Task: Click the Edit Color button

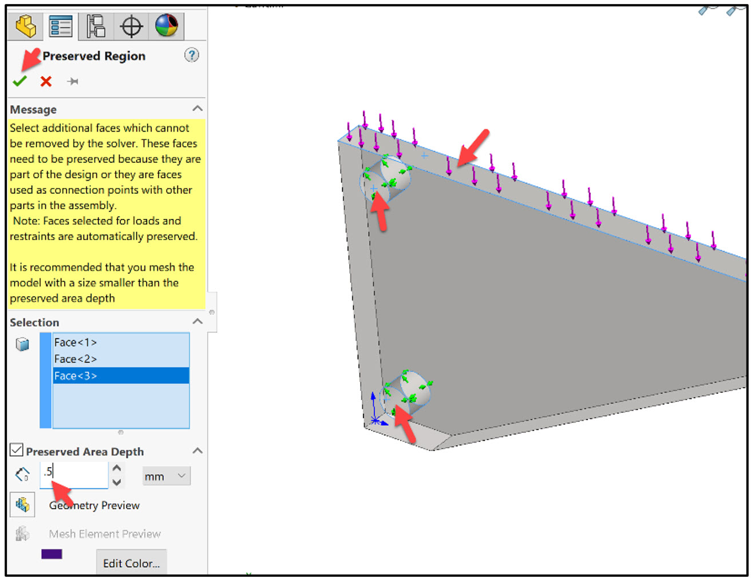Action: click(x=131, y=563)
